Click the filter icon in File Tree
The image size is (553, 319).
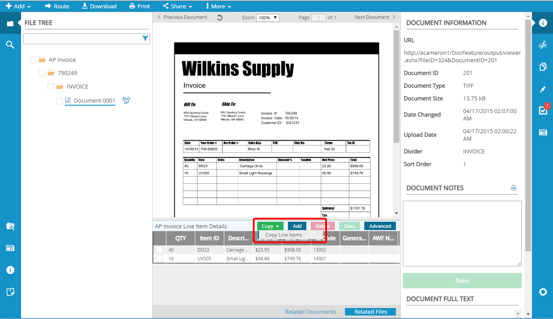tap(145, 39)
